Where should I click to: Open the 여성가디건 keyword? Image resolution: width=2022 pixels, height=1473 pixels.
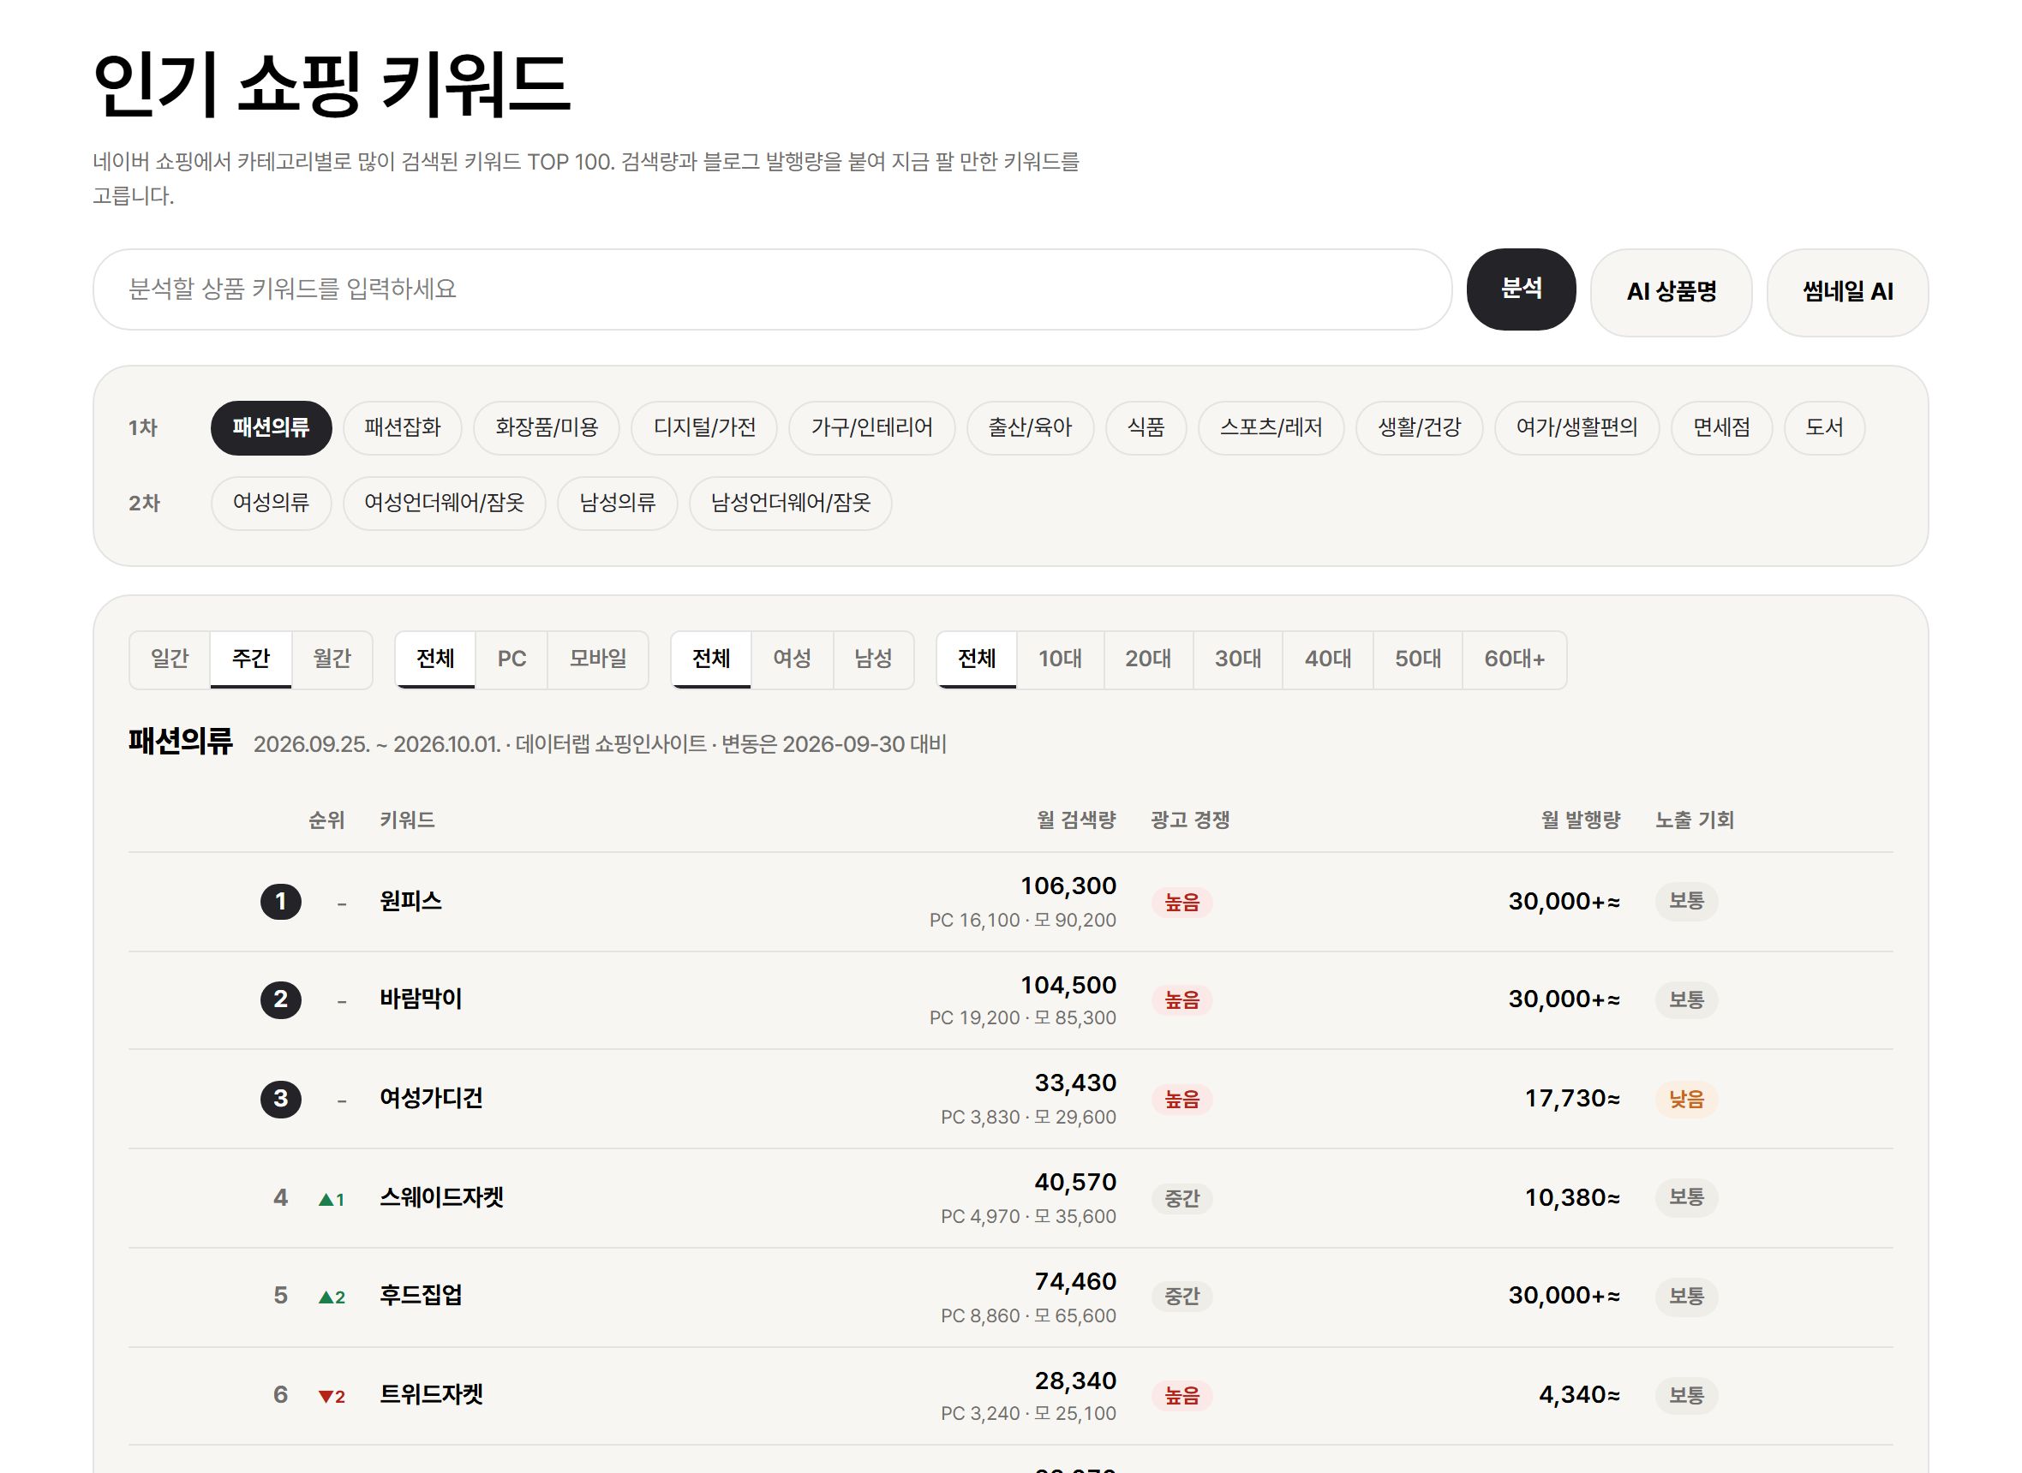pos(431,1098)
